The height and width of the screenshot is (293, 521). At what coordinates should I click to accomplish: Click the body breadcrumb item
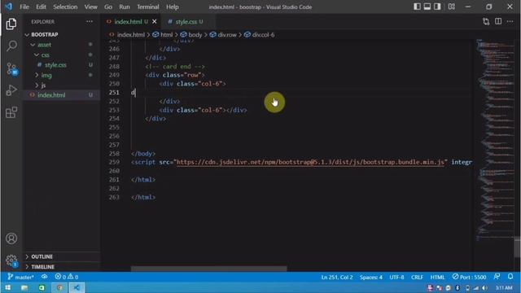(x=191, y=34)
